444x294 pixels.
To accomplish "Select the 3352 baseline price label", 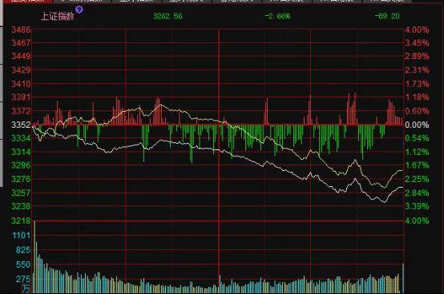I will tap(21, 125).
